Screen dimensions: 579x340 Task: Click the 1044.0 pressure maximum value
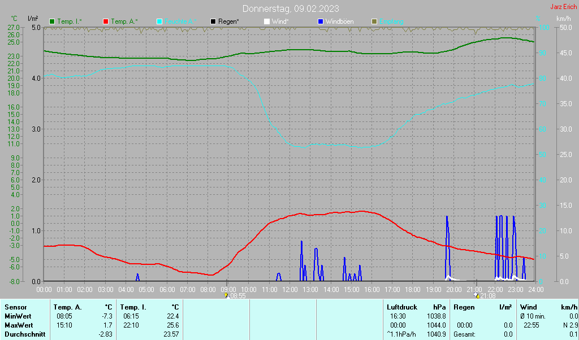(x=437, y=326)
